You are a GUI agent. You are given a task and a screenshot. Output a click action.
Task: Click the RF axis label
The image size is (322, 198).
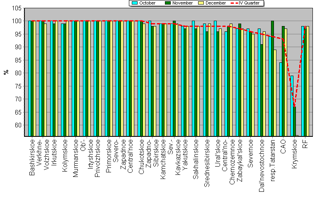[x=305, y=144]
